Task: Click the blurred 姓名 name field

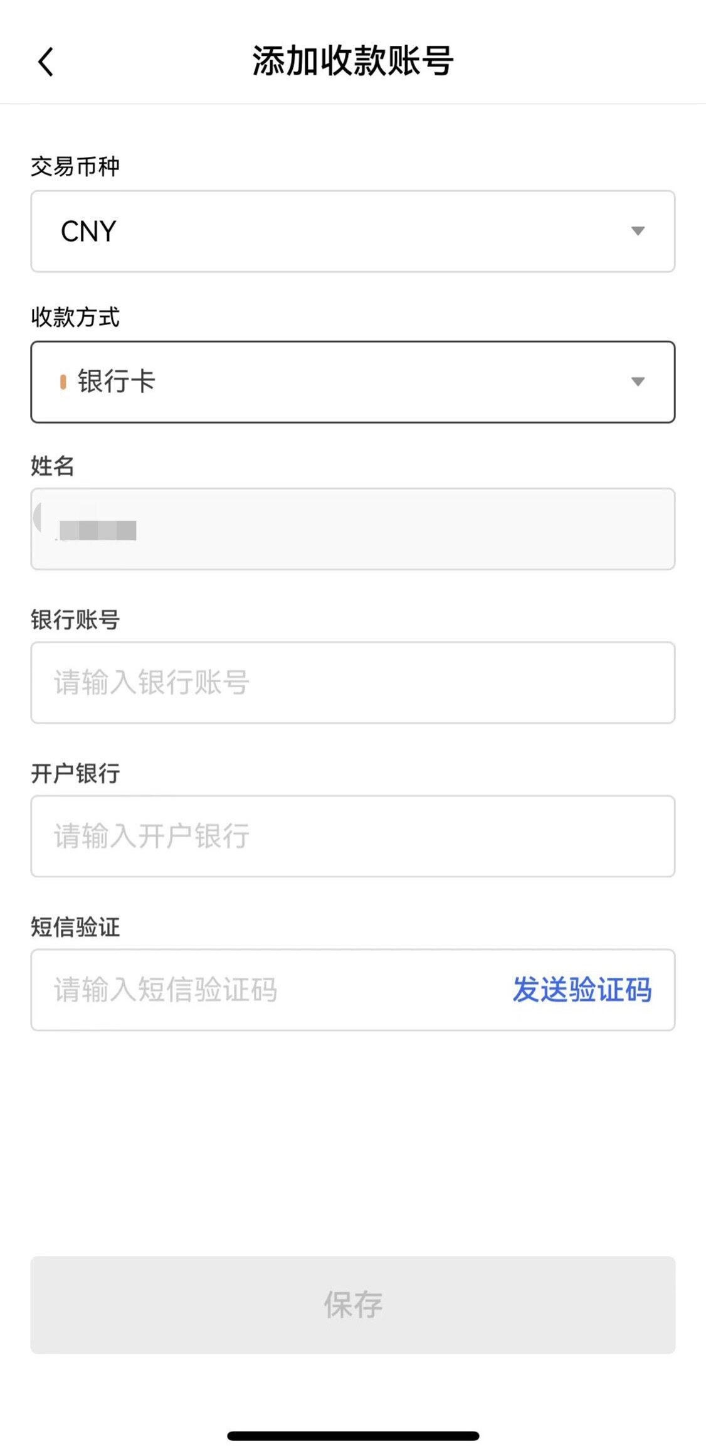Action: [x=352, y=529]
